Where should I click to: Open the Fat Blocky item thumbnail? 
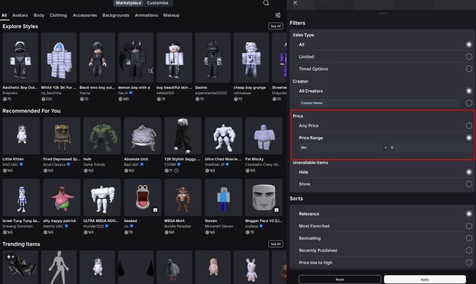[x=264, y=136]
